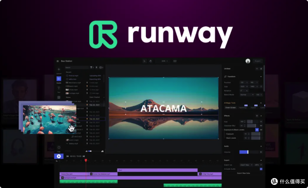Click the large thumbnail size icon
The width and height of the screenshot is (308, 188).
click(102, 151)
